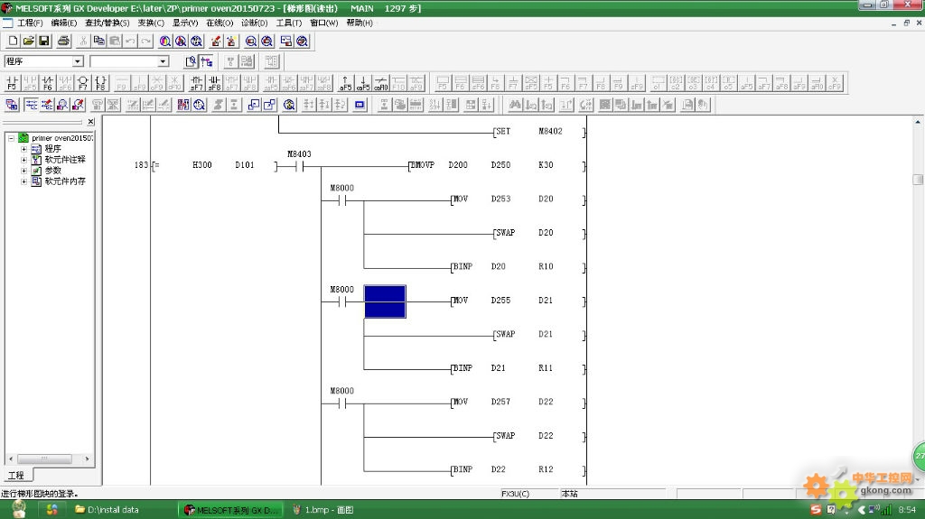Expand the 软元件注释 tree node
This screenshot has height=519, width=925.
click(x=24, y=159)
